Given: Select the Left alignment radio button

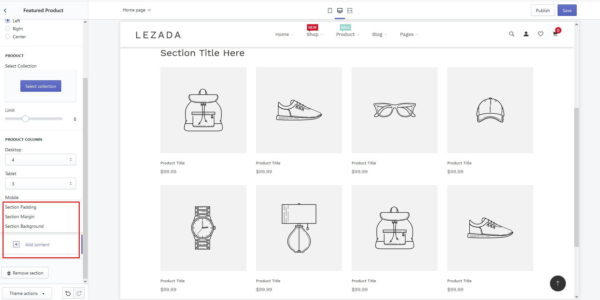Looking at the screenshot, I should click(x=8, y=21).
